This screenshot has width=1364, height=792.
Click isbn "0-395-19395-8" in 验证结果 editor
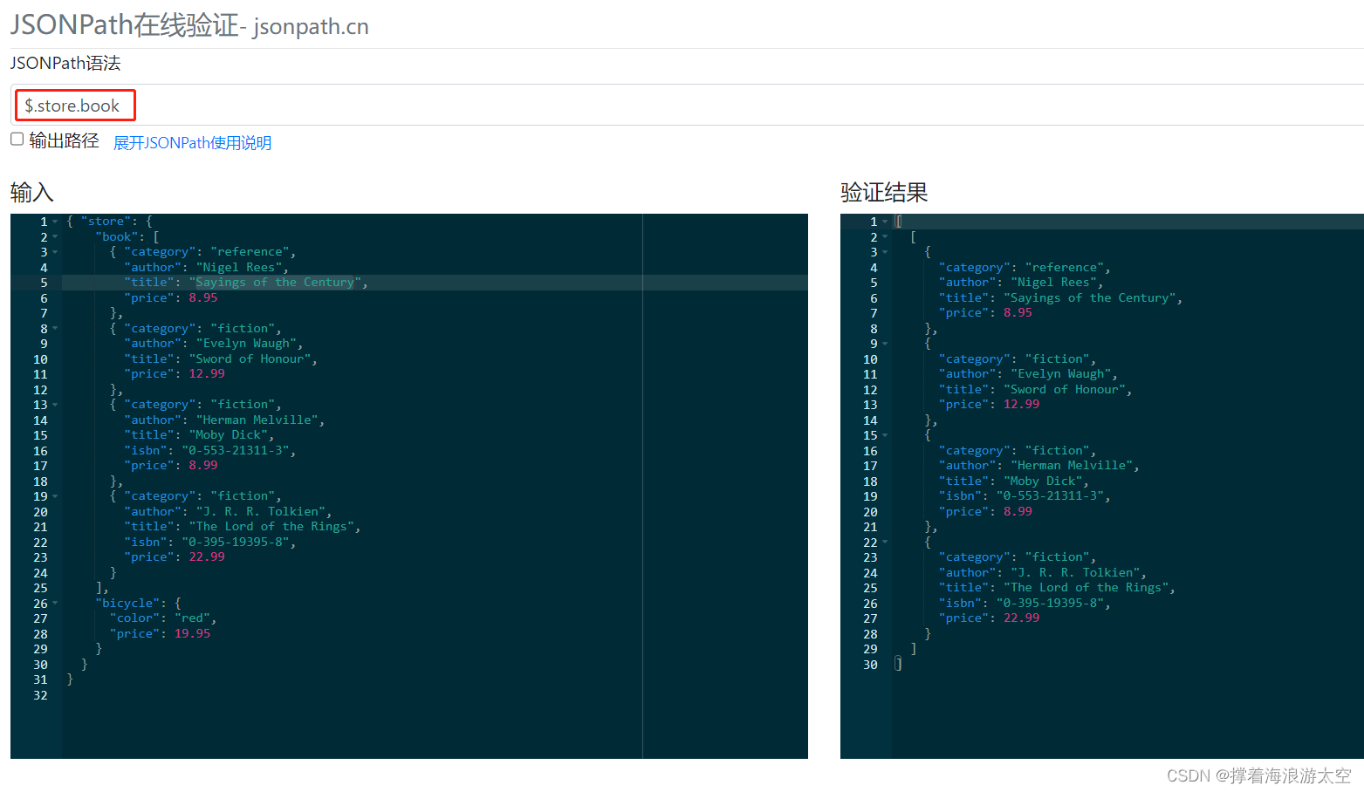click(x=1050, y=604)
